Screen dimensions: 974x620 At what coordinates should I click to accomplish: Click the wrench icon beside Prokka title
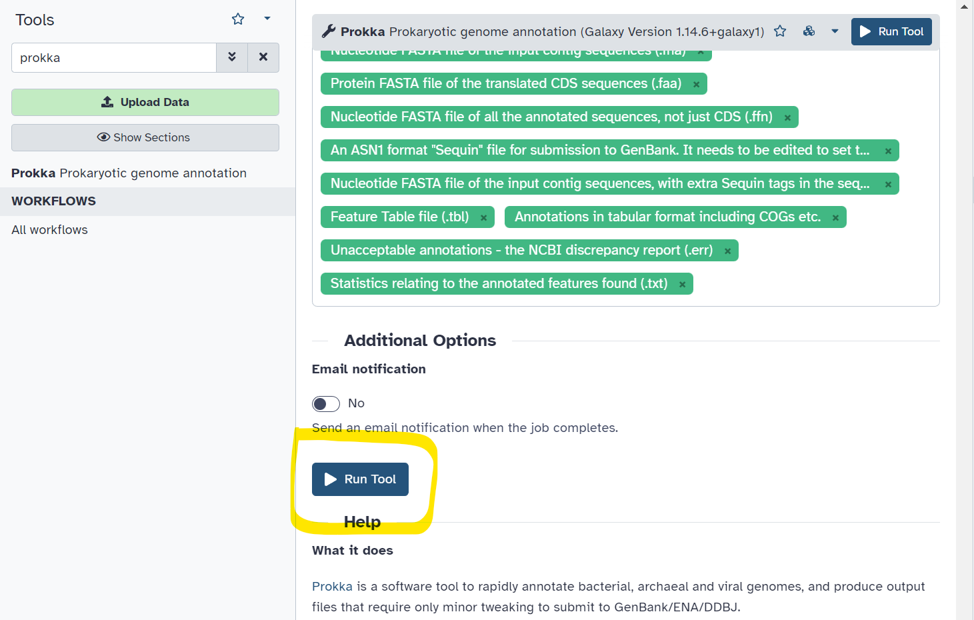coord(329,31)
